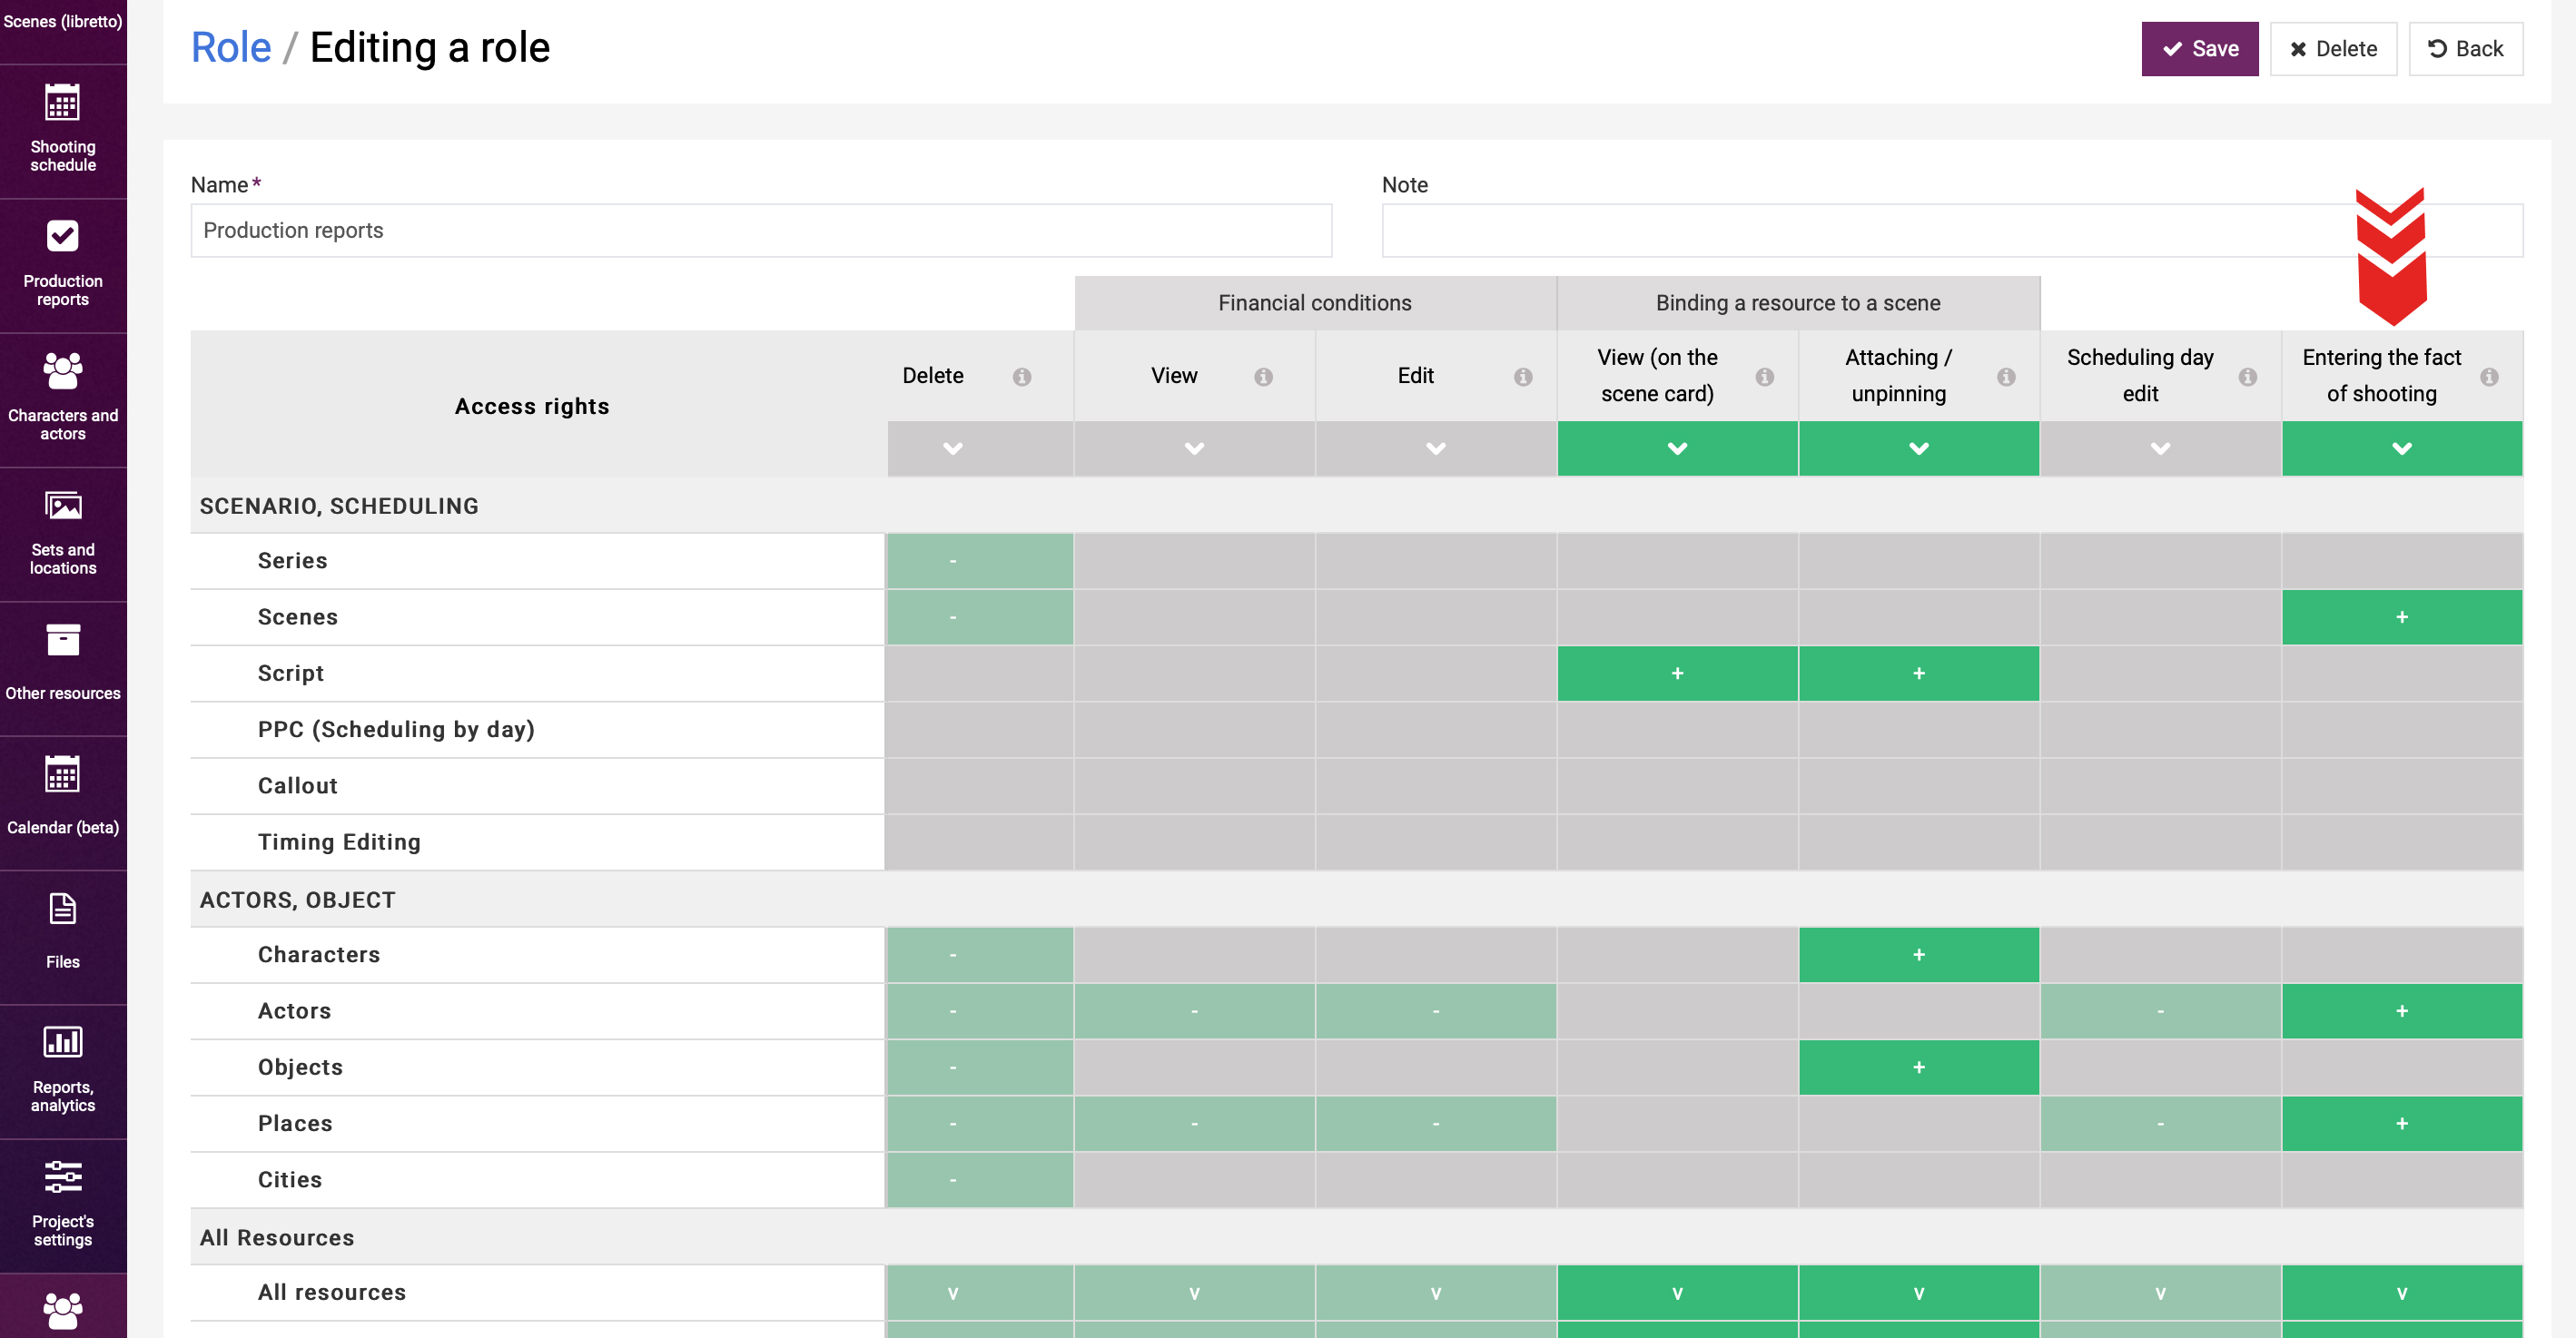The width and height of the screenshot is (2576, 1338).
Task: Show info for Delete column
Action: [x=1021, y=377]
